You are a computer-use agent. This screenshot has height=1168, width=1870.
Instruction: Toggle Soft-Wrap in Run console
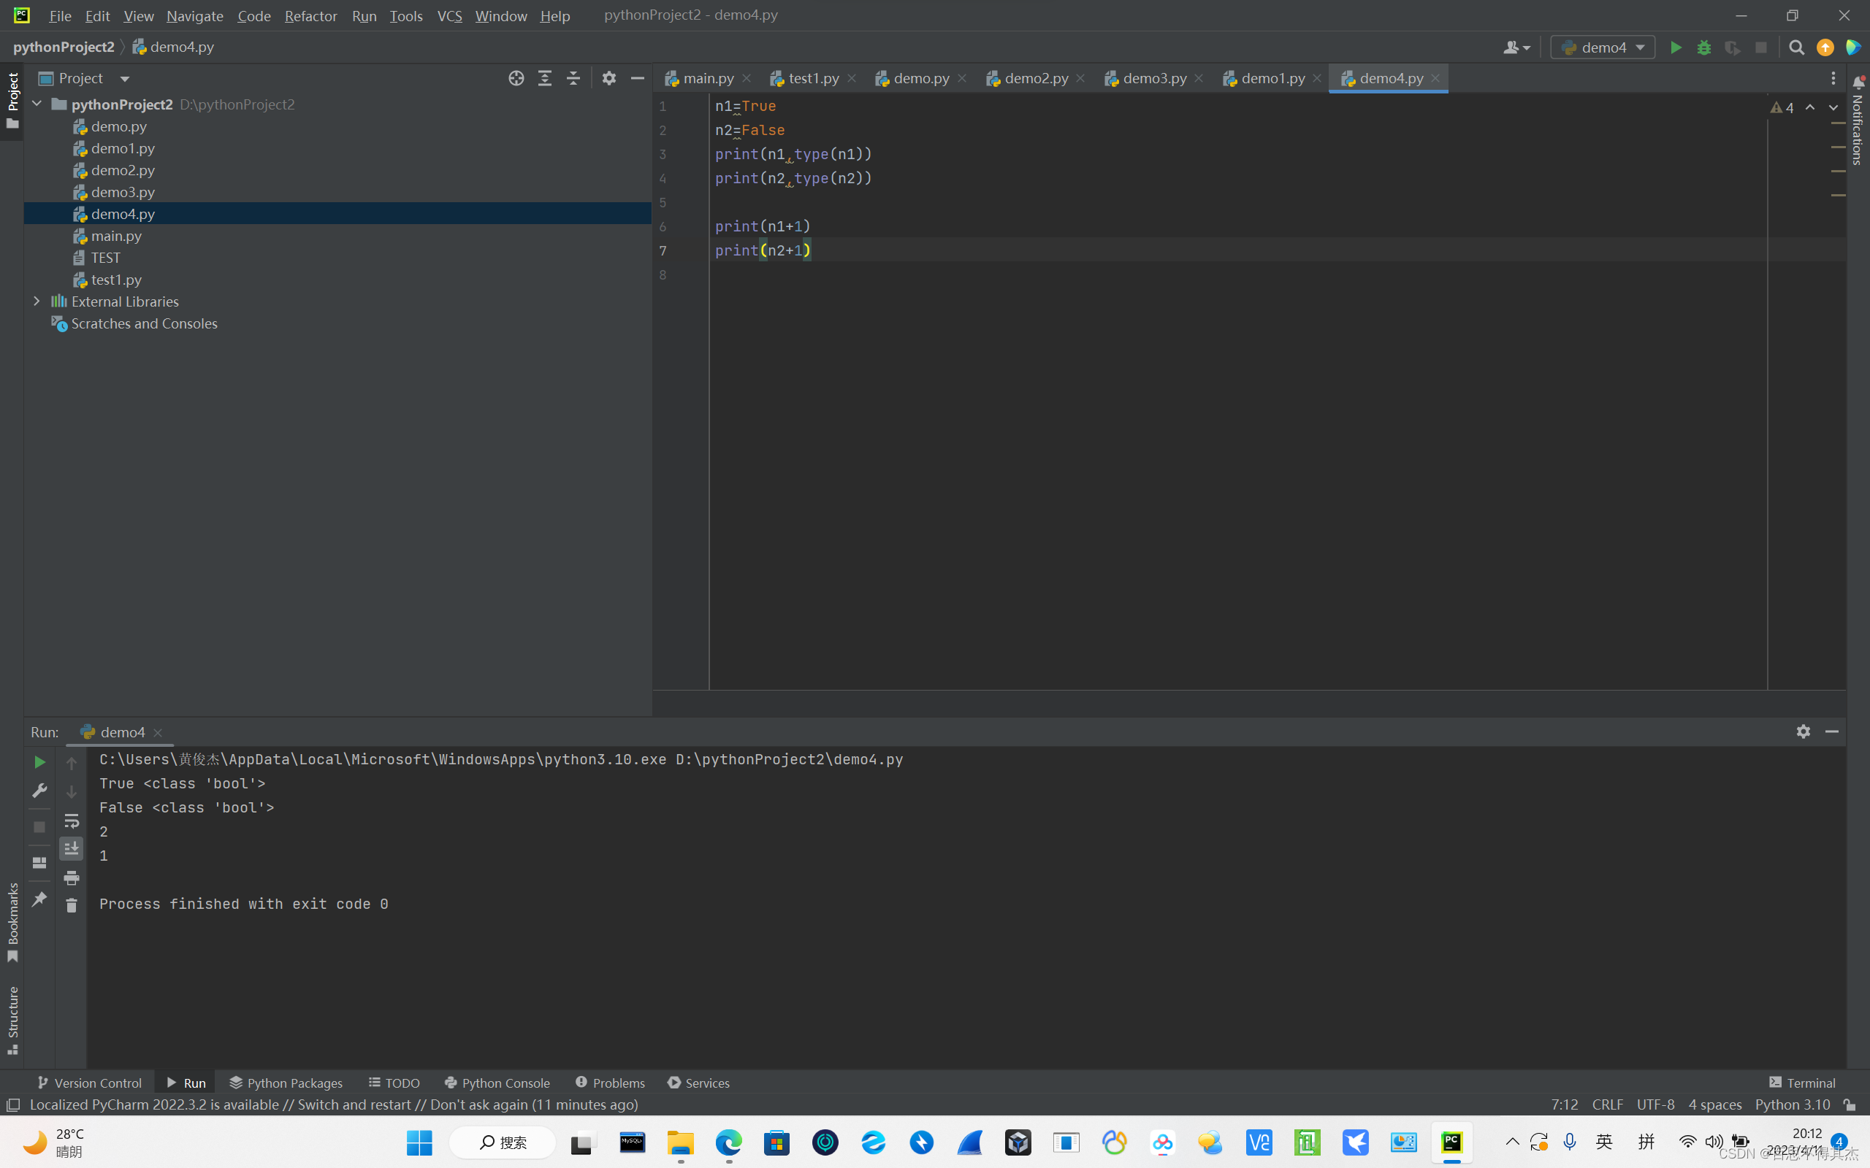tap(71, 821)
